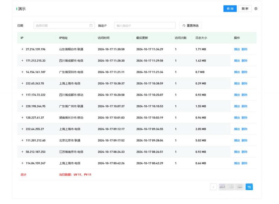Select the highlighted blue view icon at bottom right
This screenshot has width=279, height=204.
250,187
